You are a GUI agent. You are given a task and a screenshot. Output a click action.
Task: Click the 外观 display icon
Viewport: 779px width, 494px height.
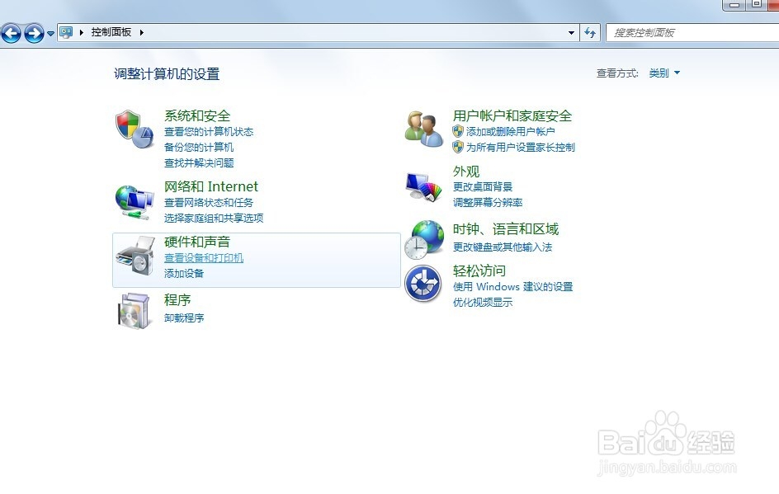click(x=423, y=185)
